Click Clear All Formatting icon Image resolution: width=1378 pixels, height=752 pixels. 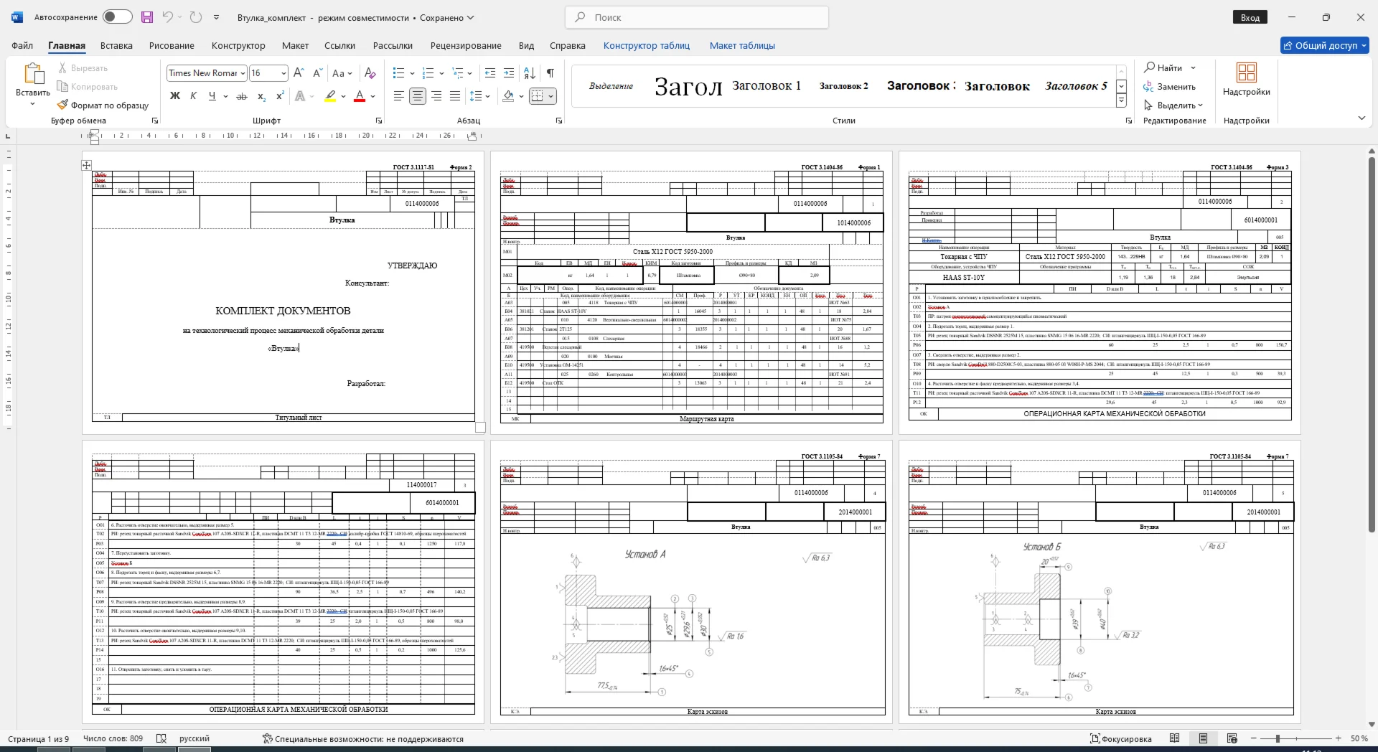(370, 73)
